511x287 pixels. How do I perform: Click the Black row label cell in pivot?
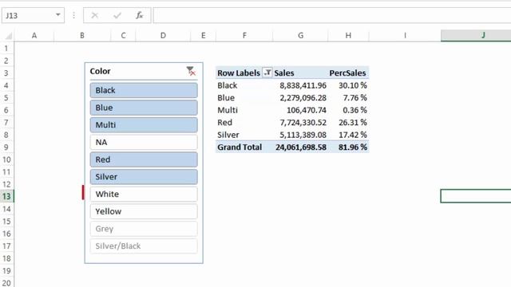tap(244, 85)
